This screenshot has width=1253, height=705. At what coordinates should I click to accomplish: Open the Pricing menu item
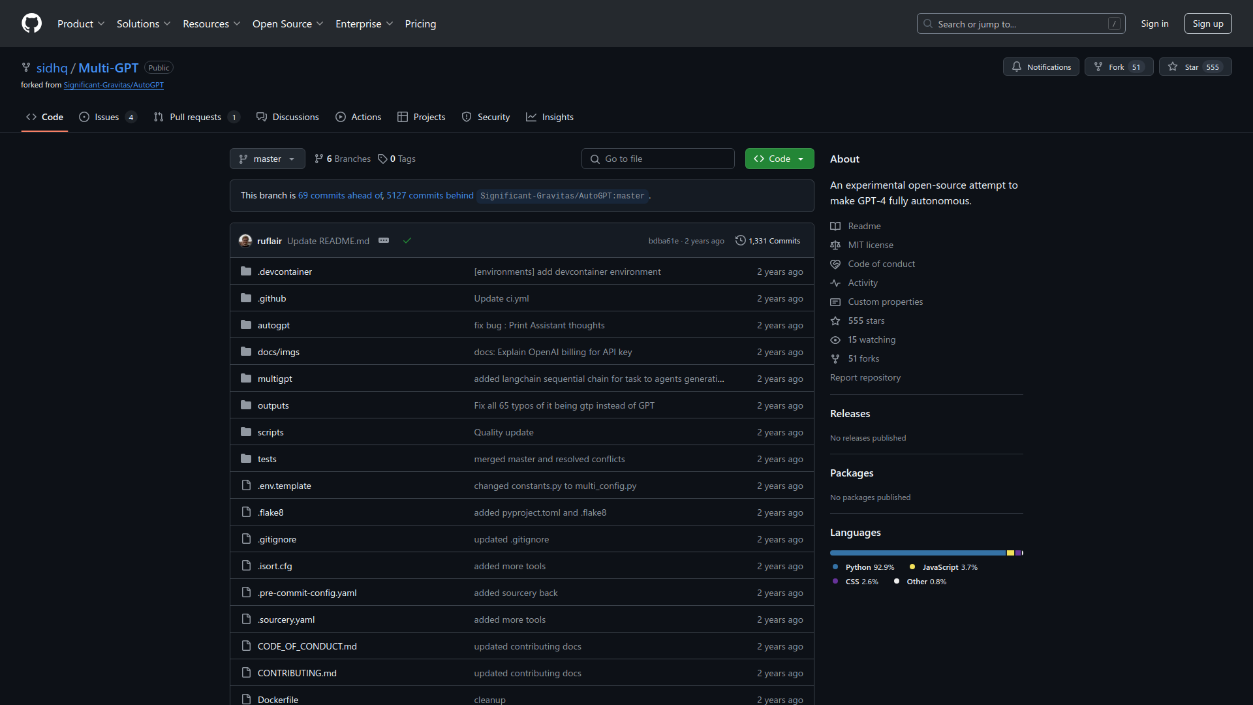tap(420, 23)
